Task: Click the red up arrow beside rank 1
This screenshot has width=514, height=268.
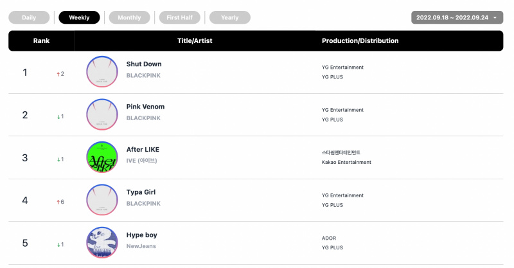Action: 58,74
